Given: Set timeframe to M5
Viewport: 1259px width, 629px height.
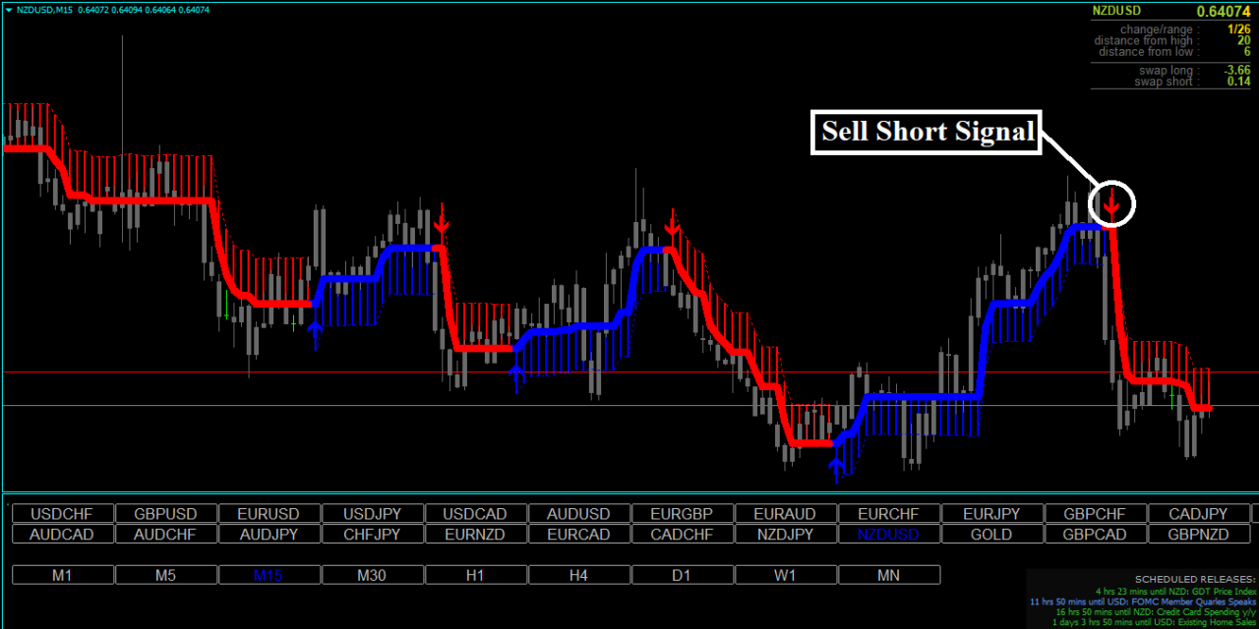Looking at the screenshot, I should (166, 575).
